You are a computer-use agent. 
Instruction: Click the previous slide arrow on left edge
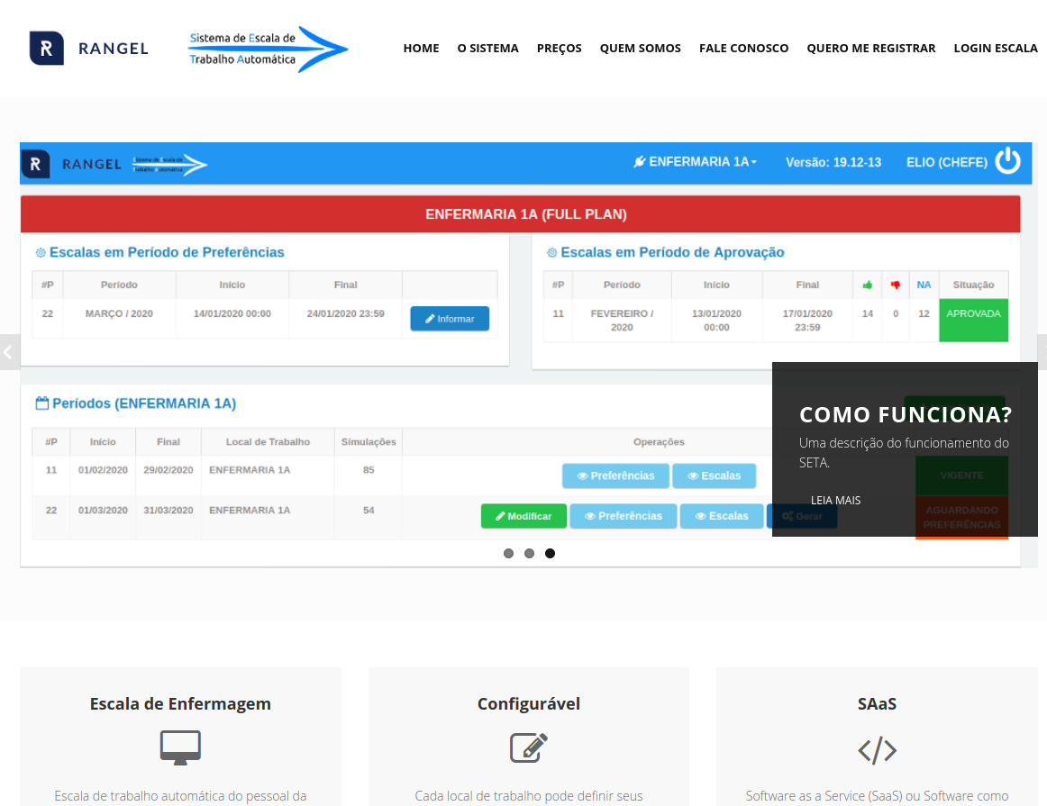tap(8, 352)
